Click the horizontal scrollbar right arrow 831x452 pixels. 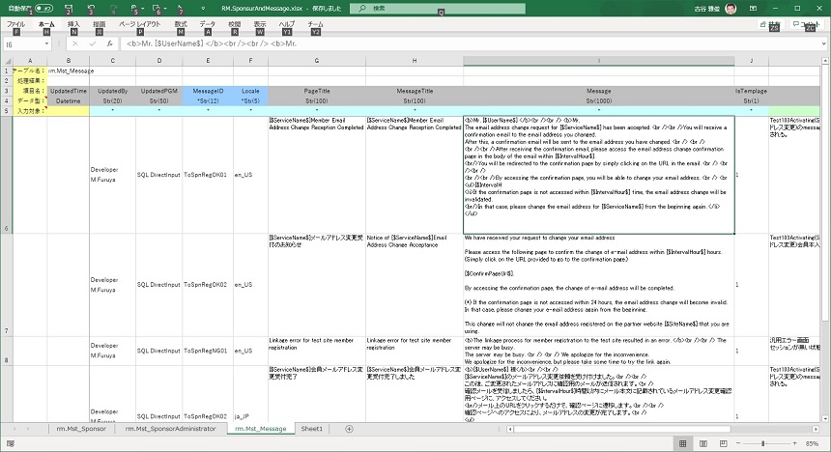click(x=816, y=429)
